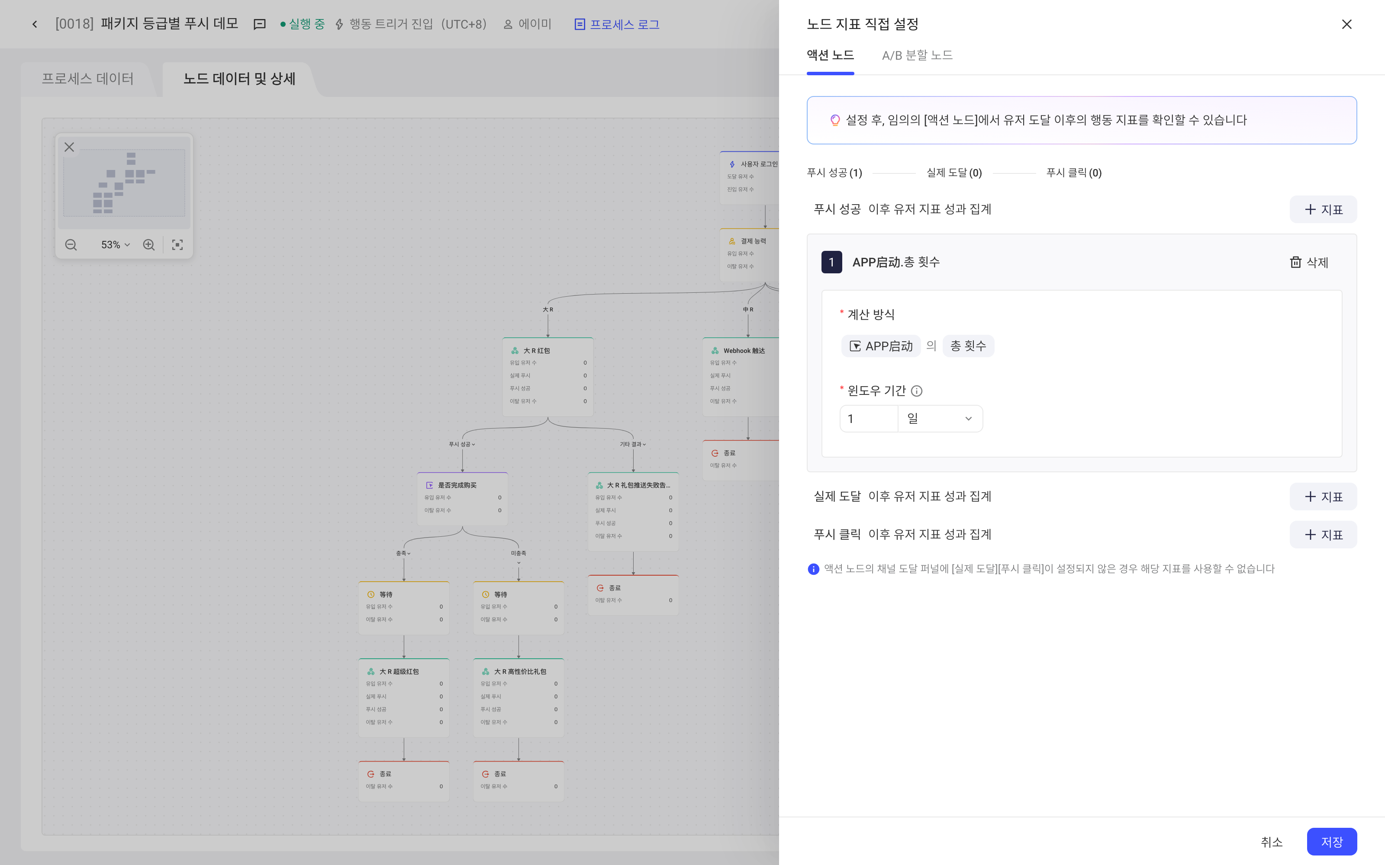Click 종료 node under Webhook 触达
The width and height of the screenshot is (1385, 865).
point(741,460)
